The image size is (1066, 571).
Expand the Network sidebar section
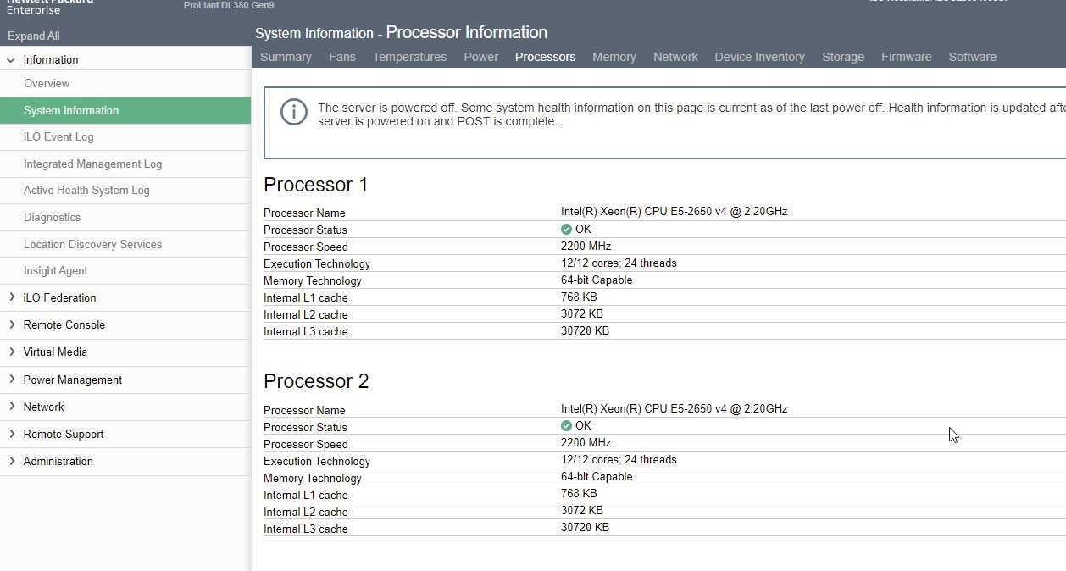click(11, 407)
